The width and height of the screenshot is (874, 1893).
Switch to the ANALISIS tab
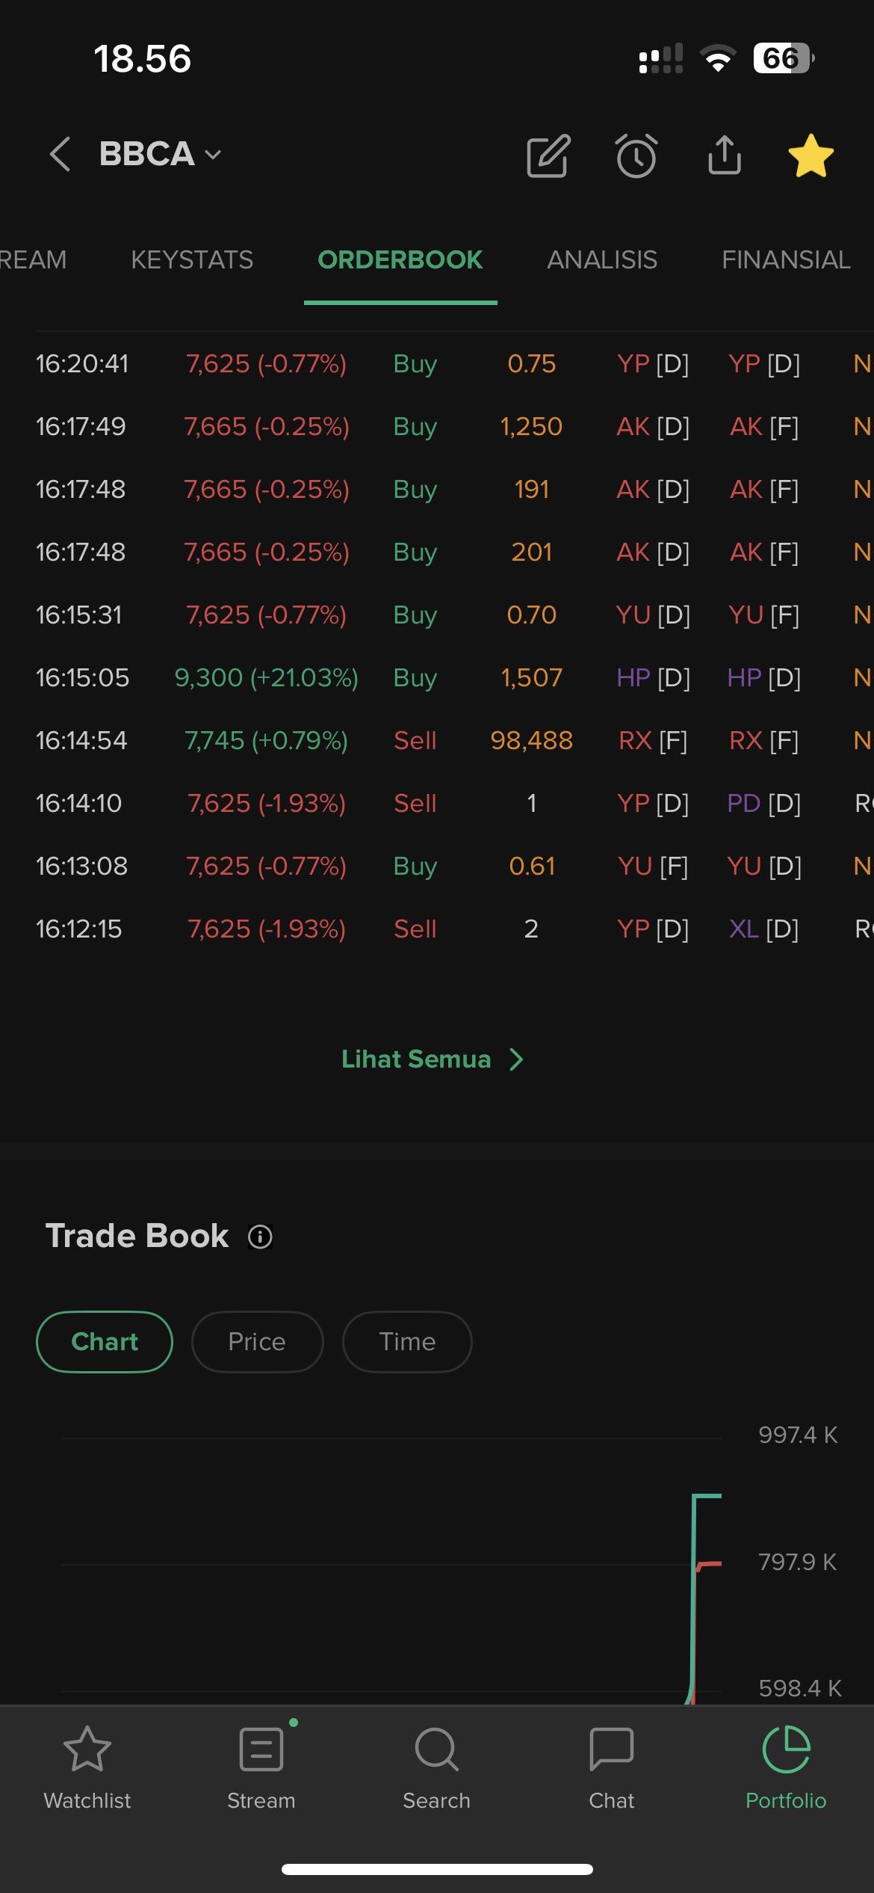point(602,260)
